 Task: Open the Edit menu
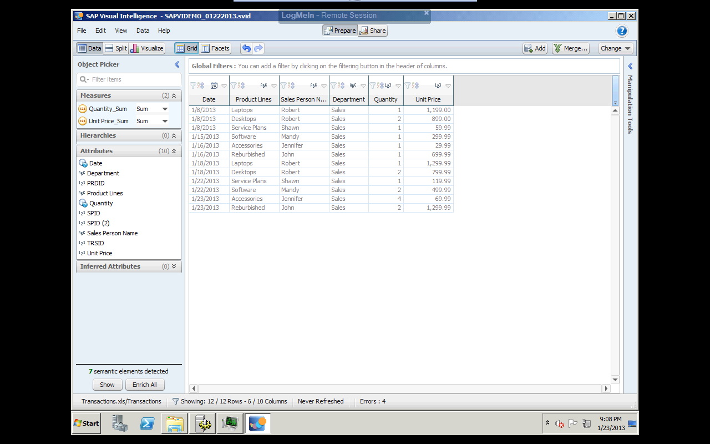pyautogui.click(x=100, y=31)
